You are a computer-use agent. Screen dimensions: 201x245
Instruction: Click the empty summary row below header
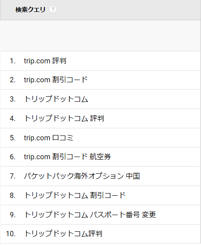(x=101, y=36)
